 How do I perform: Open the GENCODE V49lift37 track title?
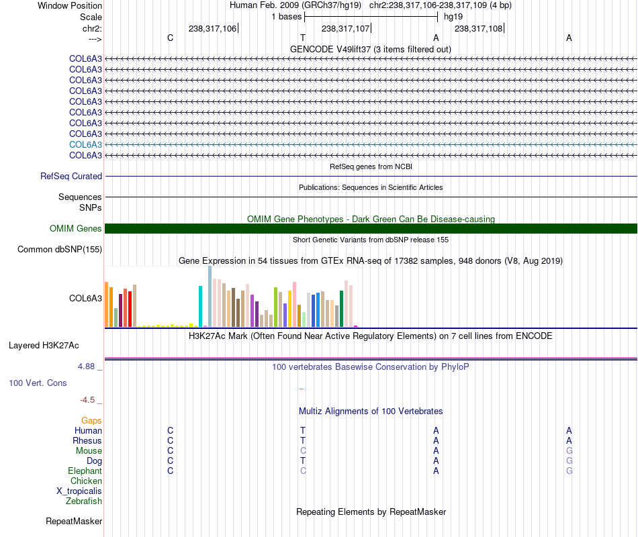[x=370, y=49]
